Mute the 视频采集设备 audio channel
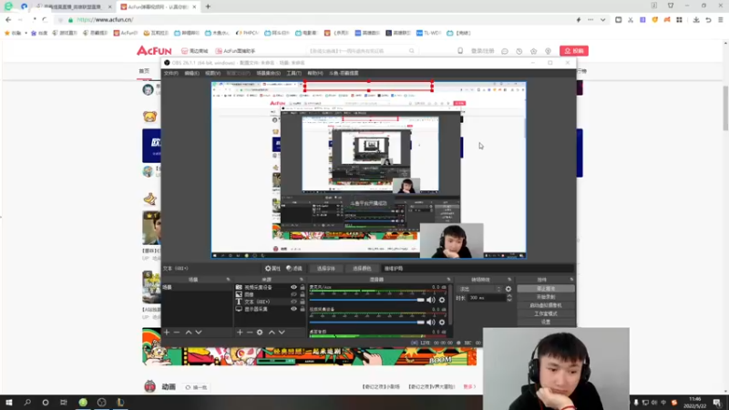729x410 pixels. [x=431, y=323]
